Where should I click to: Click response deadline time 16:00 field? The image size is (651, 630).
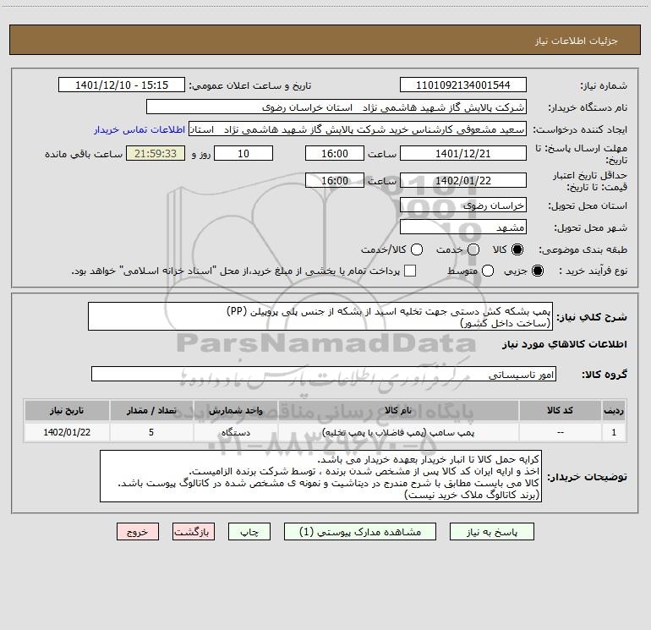[335, 154]
